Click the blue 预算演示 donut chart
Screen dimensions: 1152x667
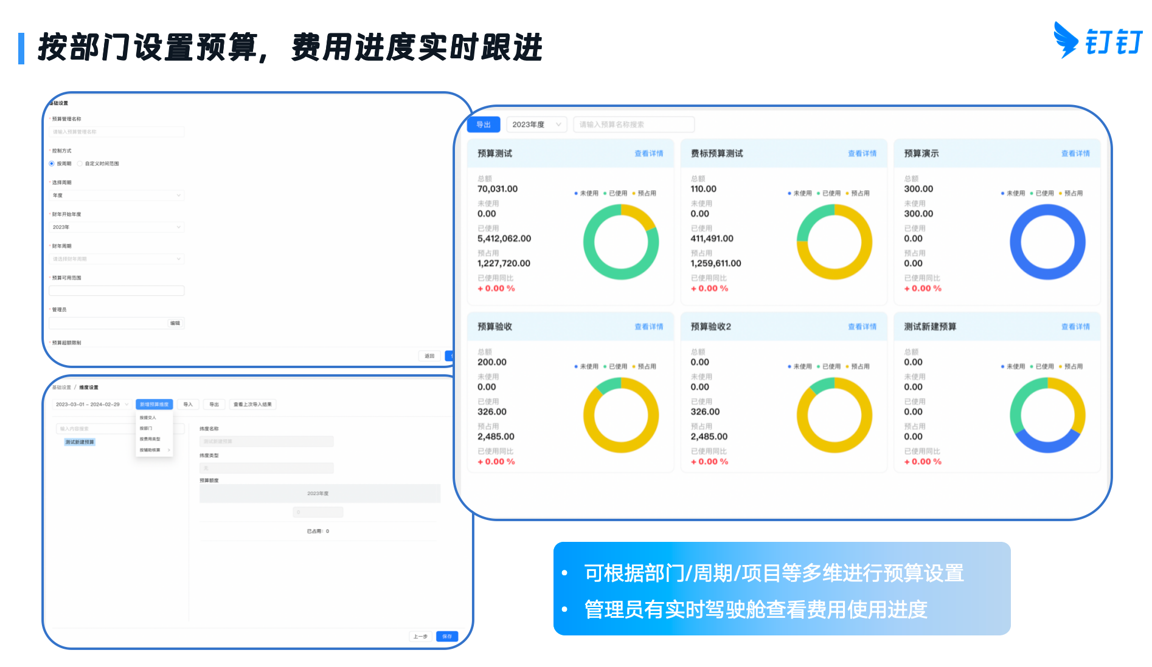[1047, 242]
